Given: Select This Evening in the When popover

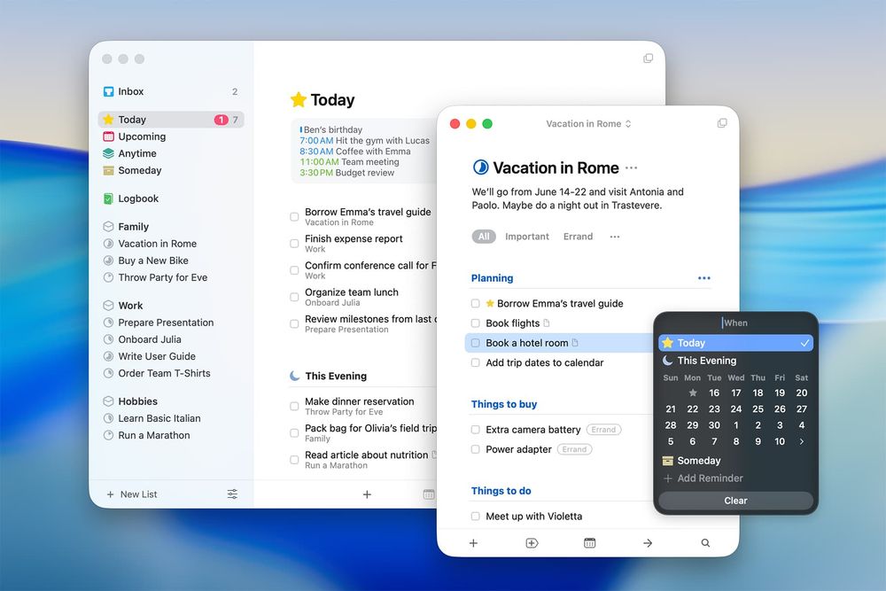Looking at the screenshot, I should click(705, 361).
